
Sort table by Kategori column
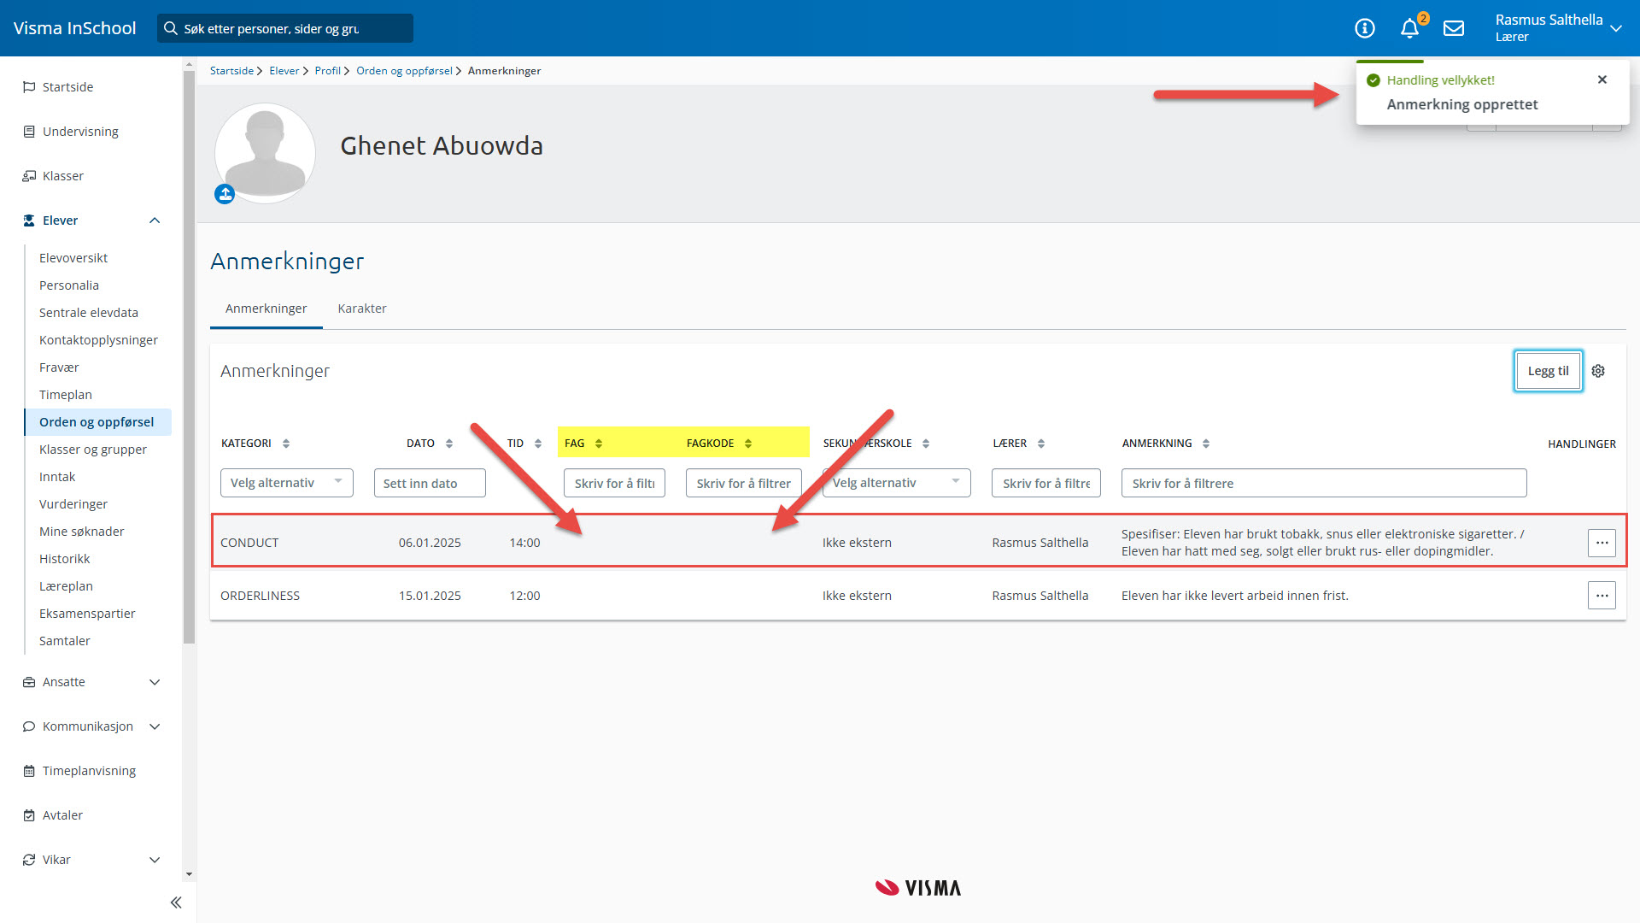tap(286, 444)
